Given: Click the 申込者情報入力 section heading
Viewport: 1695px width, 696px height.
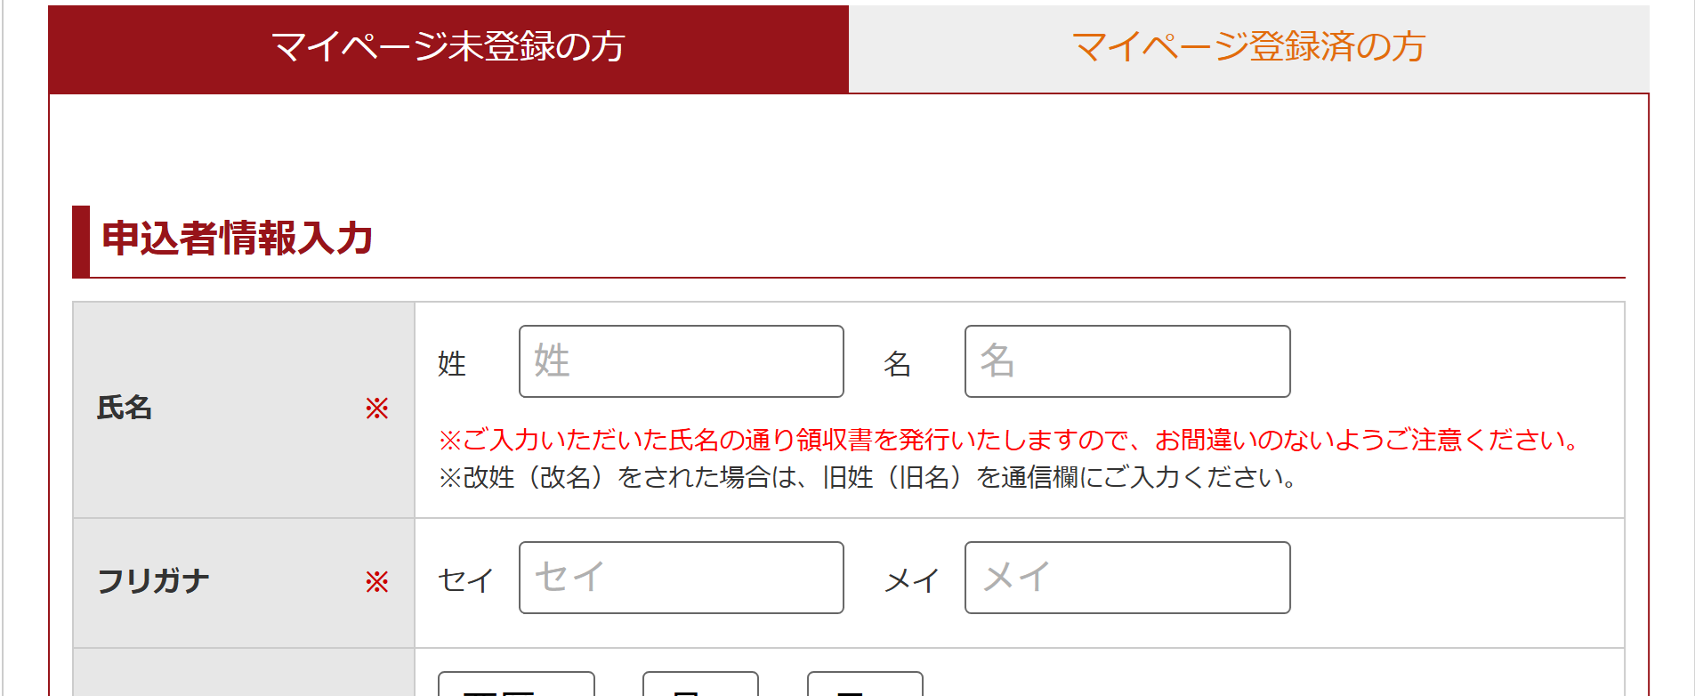Looking at the screenshot, I should pos(238,239).
